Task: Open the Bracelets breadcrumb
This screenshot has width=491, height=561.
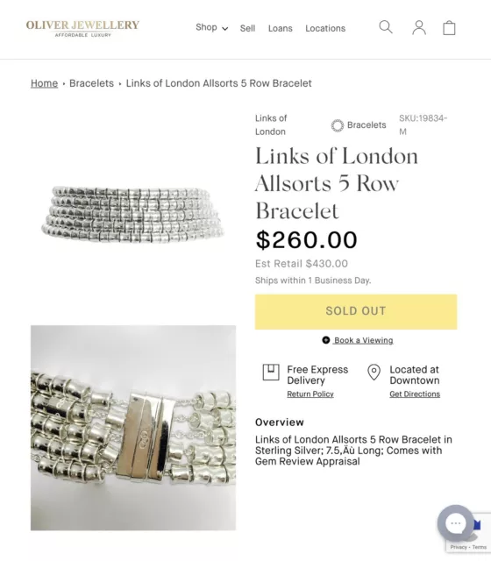Action: tap(91, 83)
